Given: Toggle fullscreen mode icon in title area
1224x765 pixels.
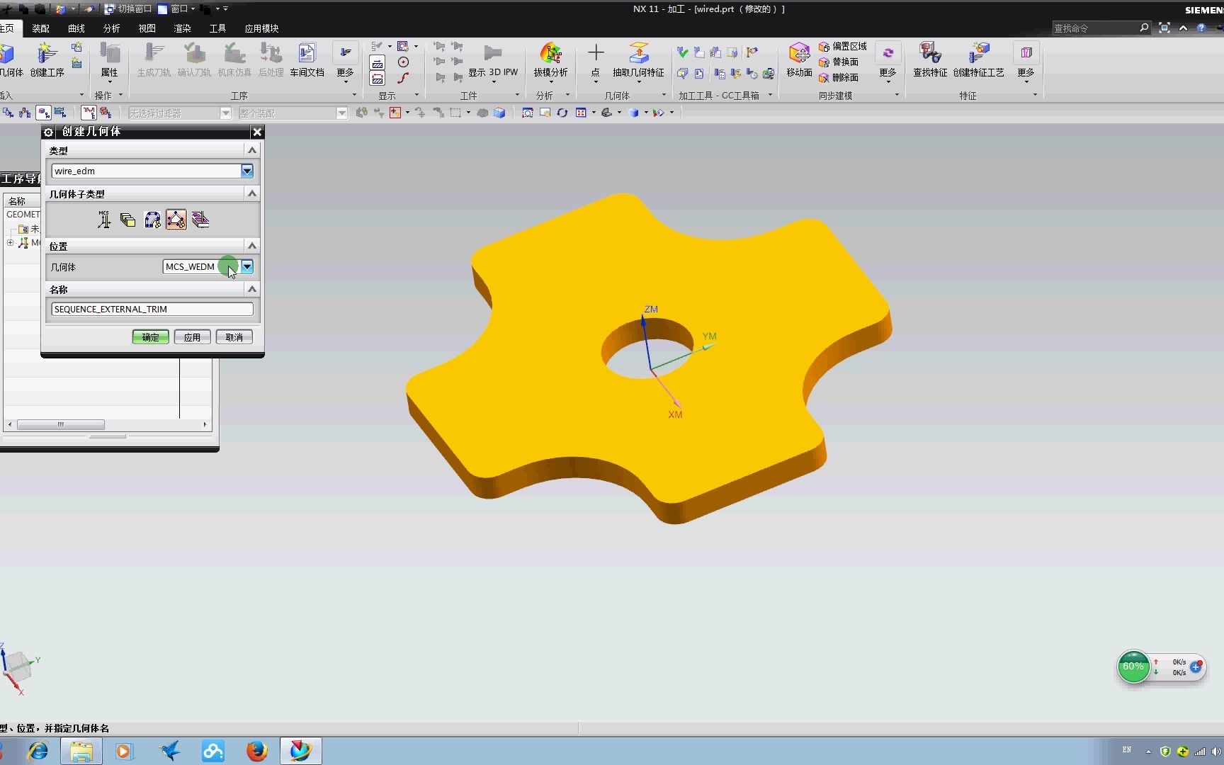Looking at the screenshot, I should tap(1164, 28).
